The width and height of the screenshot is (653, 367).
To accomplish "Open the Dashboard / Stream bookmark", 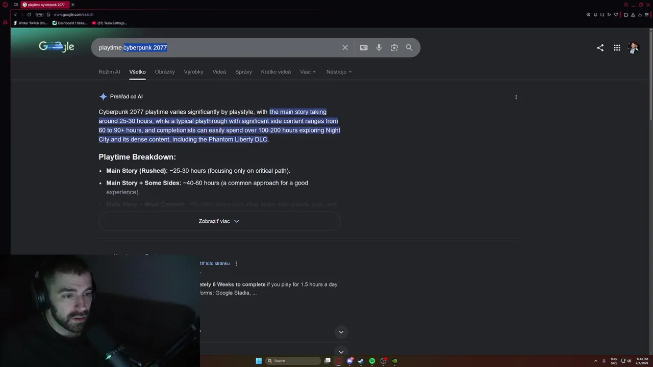I will (70, 23).
